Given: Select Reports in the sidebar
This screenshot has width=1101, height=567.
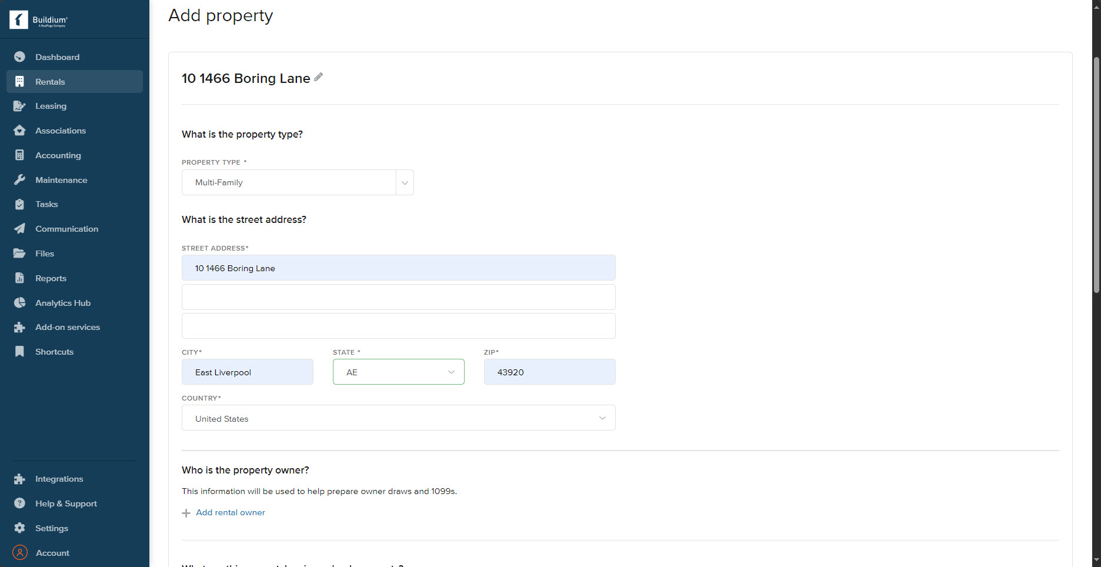Looking at the screenshot, I should pyautogui.click(x=51, y=278).
